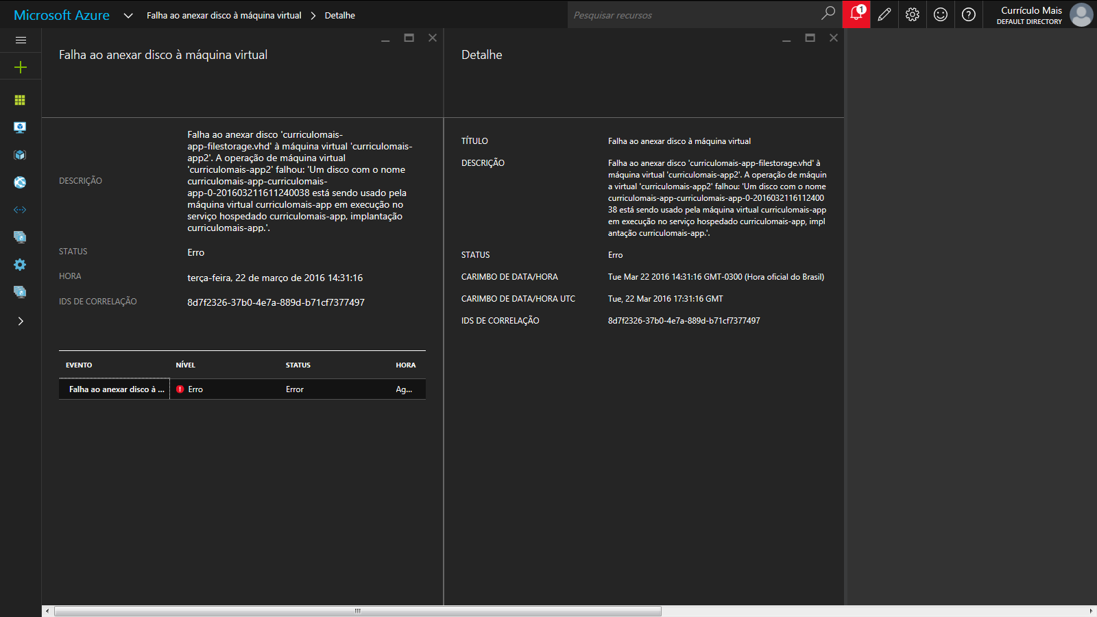The height and width of the screenshot is (617, 1097).
Task: Click the 'terça-feira, 22 de março de 2016 14:31:16' value
Action: point(275,278)
